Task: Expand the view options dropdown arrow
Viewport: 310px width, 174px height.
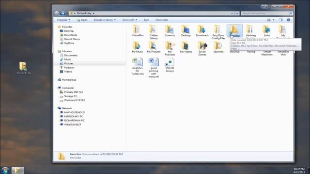Action: point(273,20)
